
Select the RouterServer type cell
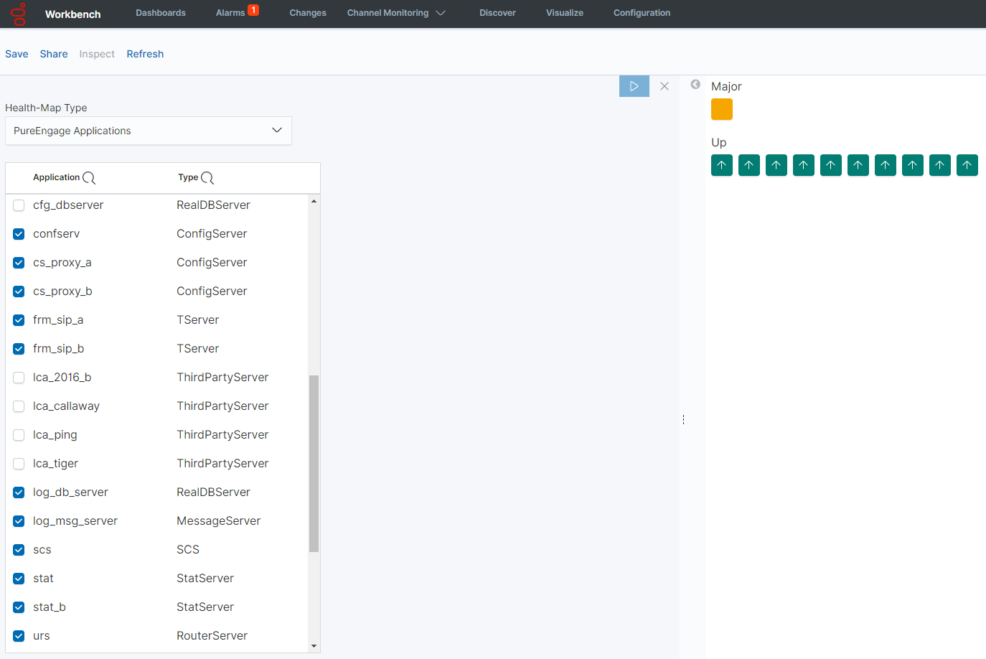click(x=212, y=636)
